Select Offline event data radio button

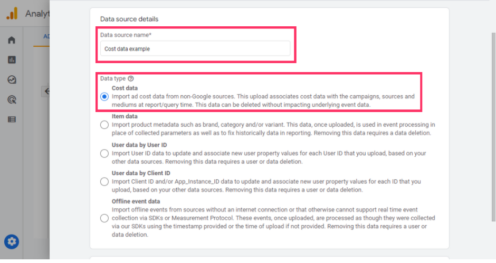(x=104, y=218)
